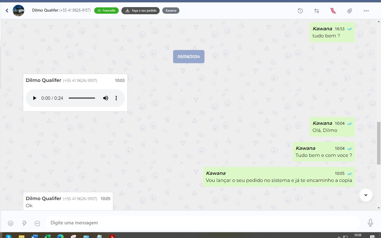Click the red end-call phone icon
Image resolution: width=381 pixels, height=238 pixels.
[x=333, y=11]
